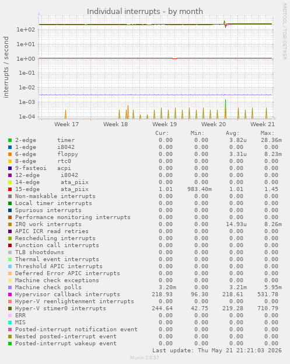
Task: Click the green 2-edge timer legend swatch
Action: coord(10,140)
